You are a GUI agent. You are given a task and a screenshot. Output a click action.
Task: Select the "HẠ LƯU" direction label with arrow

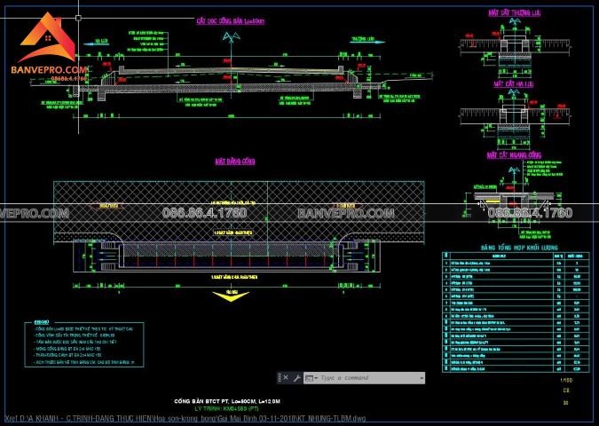(96, 42)
